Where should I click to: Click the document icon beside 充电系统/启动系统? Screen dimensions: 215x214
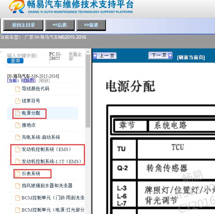(x=17, y=137)
